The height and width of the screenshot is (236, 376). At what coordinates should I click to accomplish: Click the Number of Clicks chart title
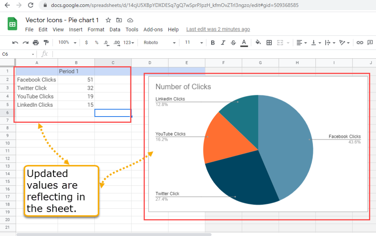[x=183, y=86]
